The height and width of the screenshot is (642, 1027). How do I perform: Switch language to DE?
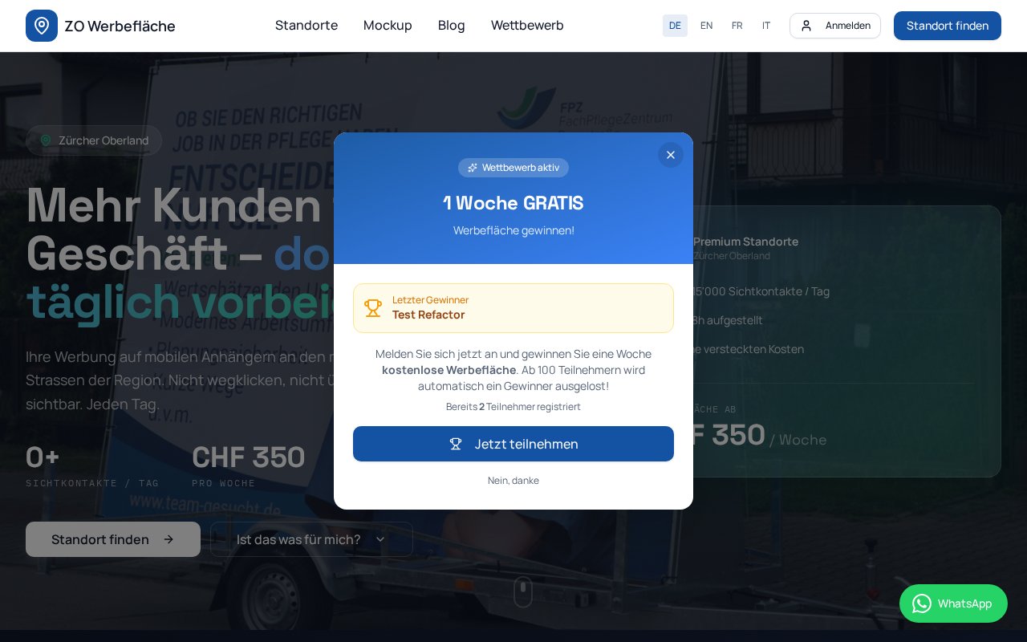pos(675,26)
